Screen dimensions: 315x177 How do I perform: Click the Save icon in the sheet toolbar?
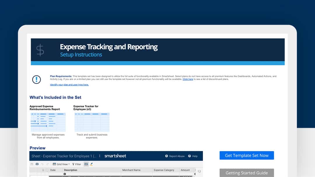tap(32, 164)
